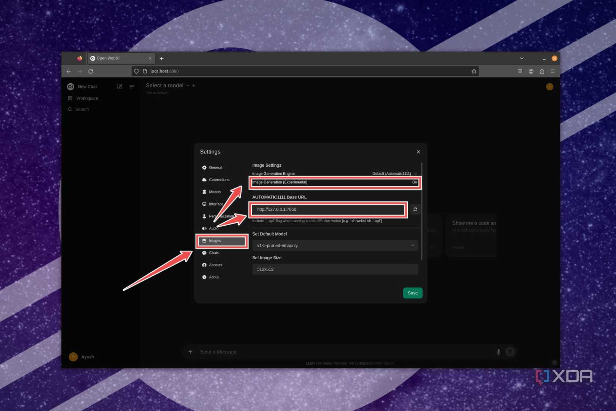Open the Models settings tab
Screen dimensions: 616x411
[212, 192]
